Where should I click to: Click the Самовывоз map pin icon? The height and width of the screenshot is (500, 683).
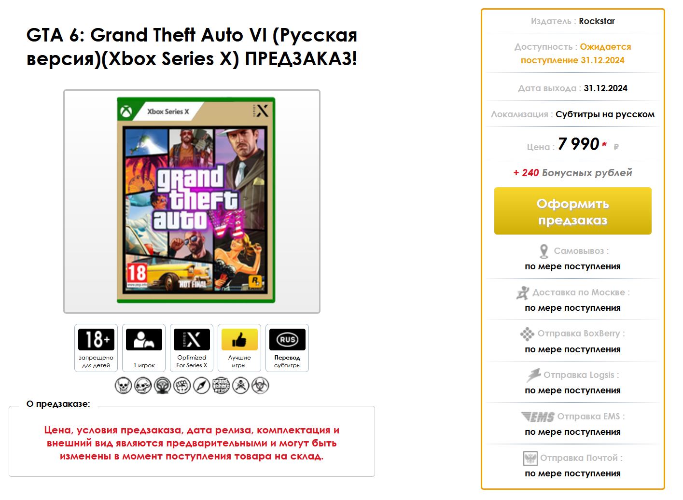click(x=544, y=251)
